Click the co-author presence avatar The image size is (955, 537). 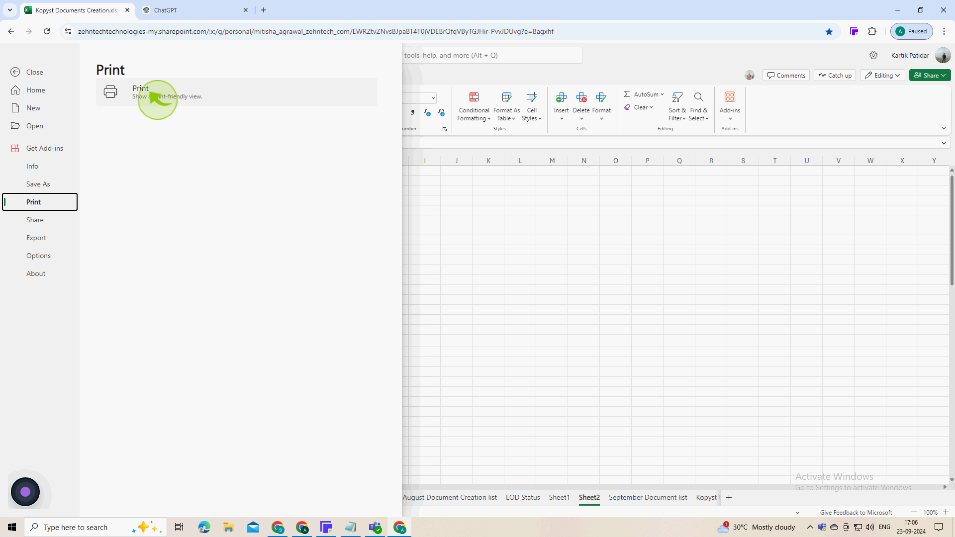(750, 76)
